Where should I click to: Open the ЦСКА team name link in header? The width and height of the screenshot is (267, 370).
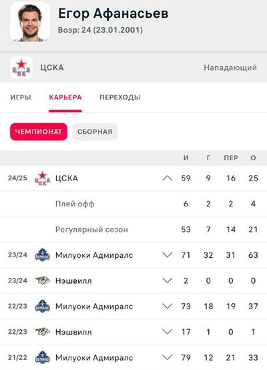(x=52, y=67)
